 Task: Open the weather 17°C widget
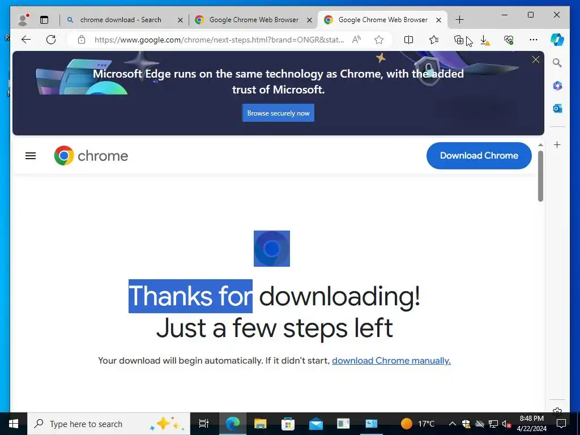(x=417, y=424)
